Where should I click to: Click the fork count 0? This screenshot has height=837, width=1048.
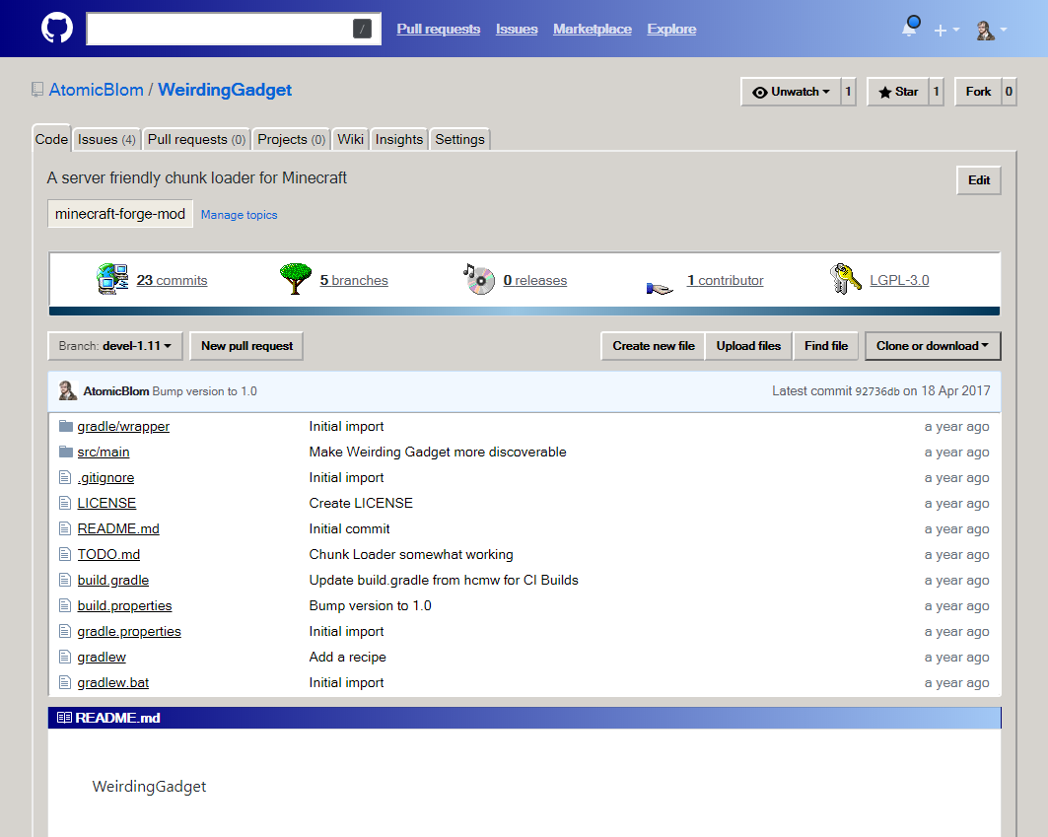[x=1009, y=92]
